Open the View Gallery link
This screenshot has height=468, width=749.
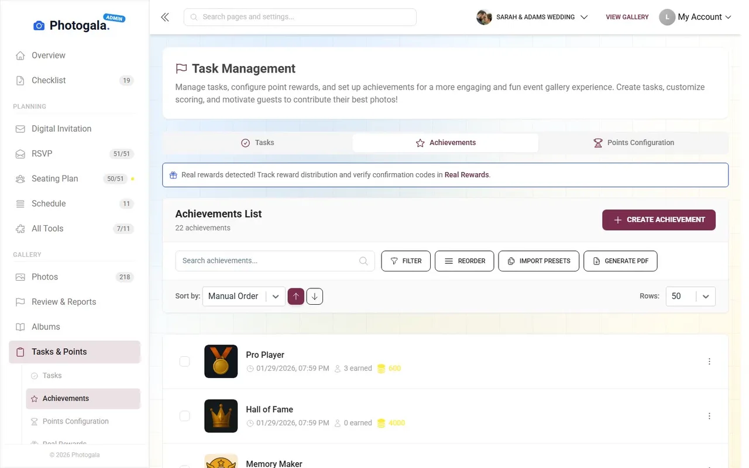pyautogui.click(x=627, y=18)
